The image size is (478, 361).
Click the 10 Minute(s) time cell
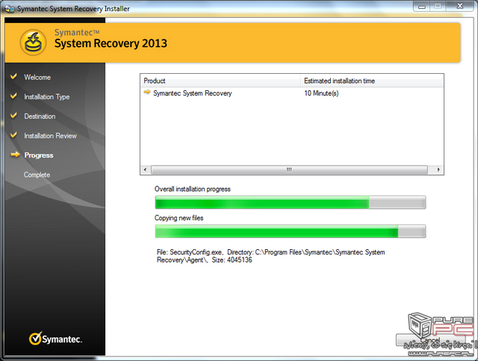[321, 93]
